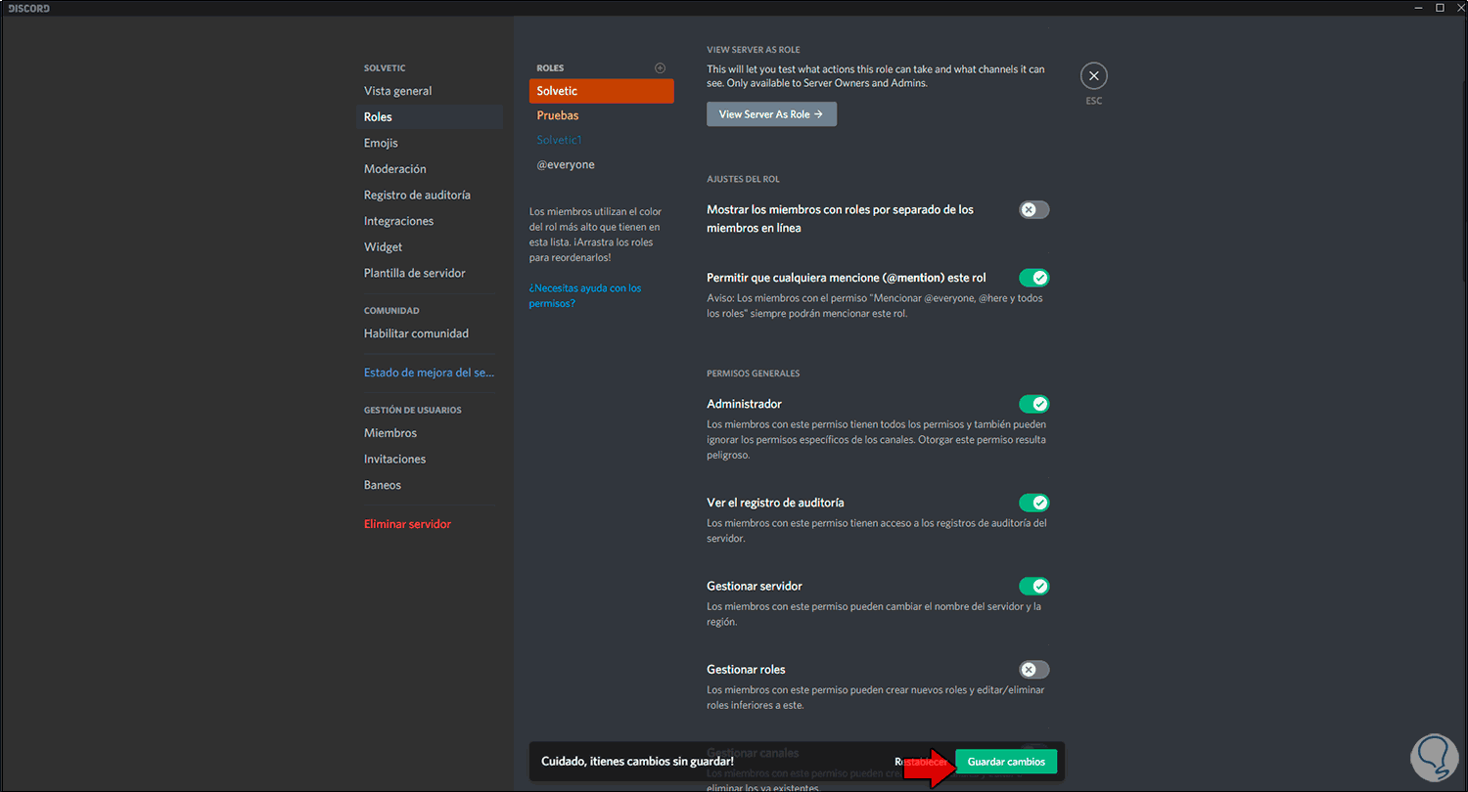Open the Miembros section
This screenshot has width=1468, height=792.
click(x=430, y=433)
